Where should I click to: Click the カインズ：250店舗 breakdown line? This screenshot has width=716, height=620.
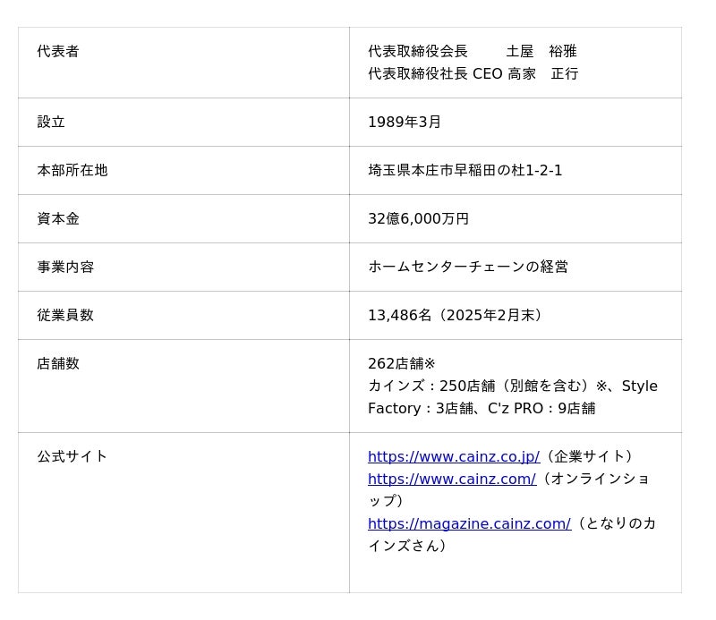coord(512,386)
